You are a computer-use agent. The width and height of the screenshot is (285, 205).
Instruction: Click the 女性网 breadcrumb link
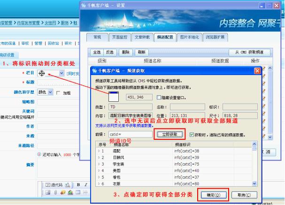(x=50, y=23)
